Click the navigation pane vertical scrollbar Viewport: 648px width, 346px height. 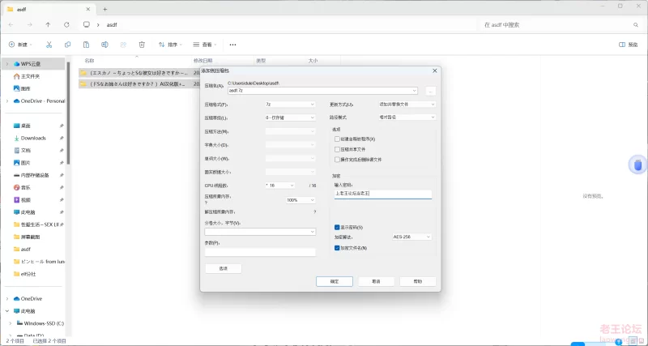pos(69,113)
